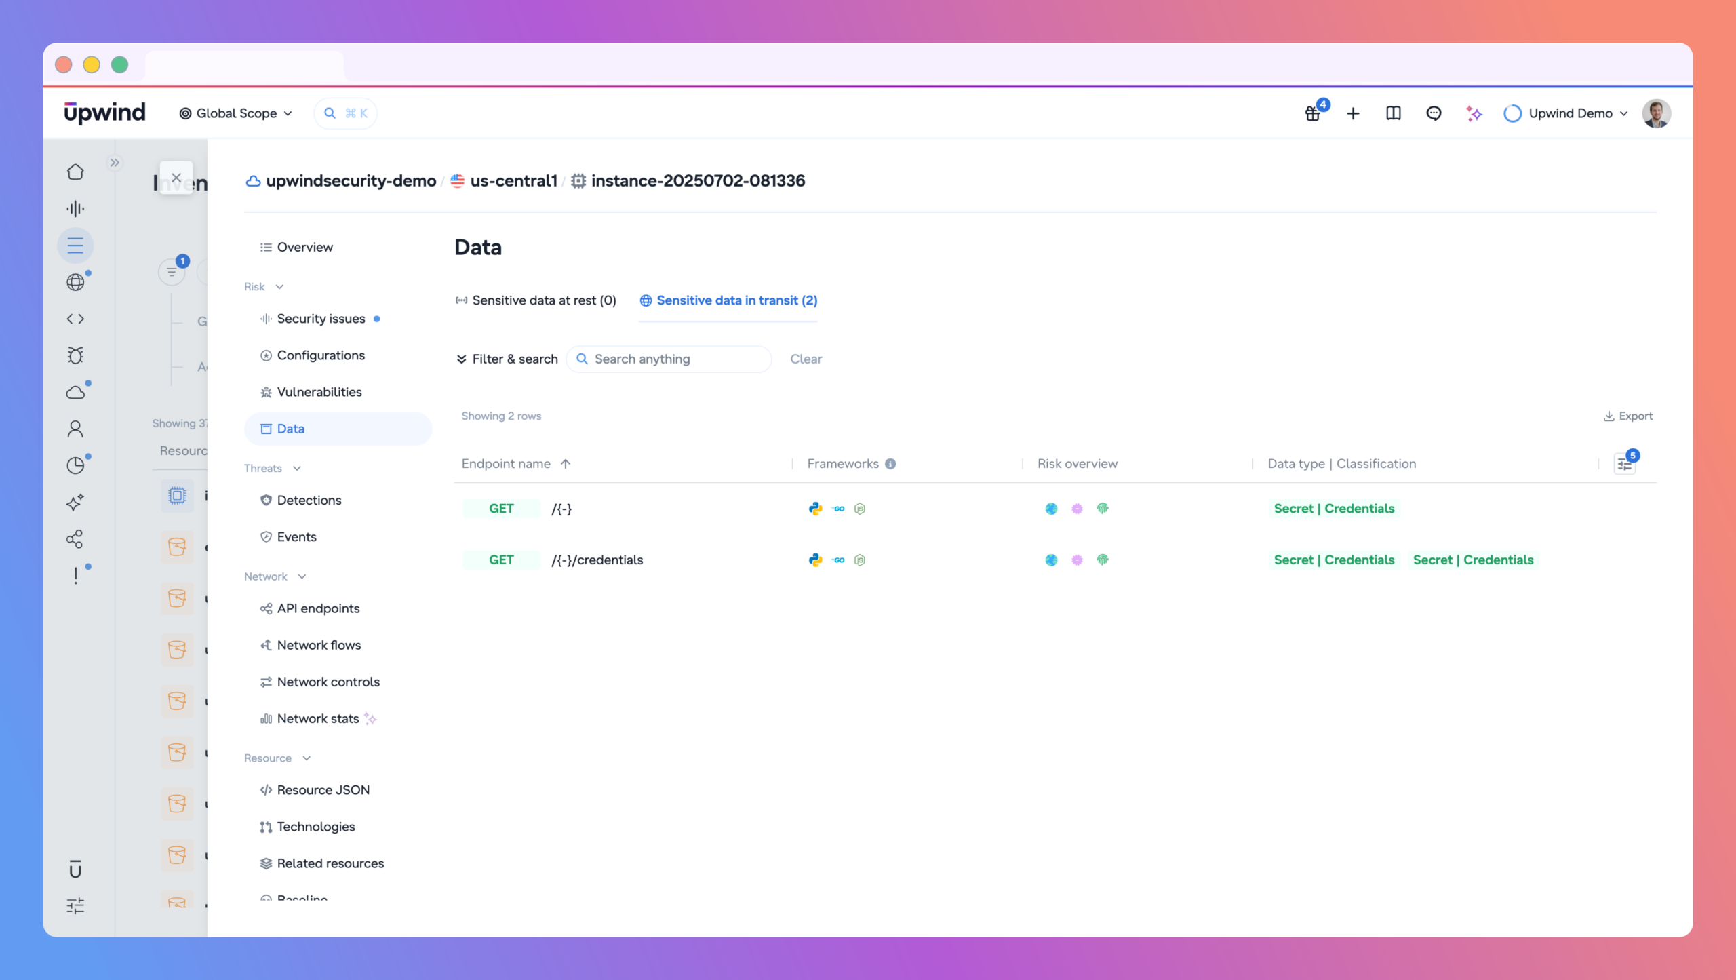1736x980 pixels.
Task: Open the share graph icon in sidebar
Action: pyautogui.click(x=75, y=539)
